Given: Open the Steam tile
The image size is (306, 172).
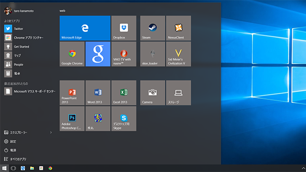Looking at the screenshot, I should (153, 28).
